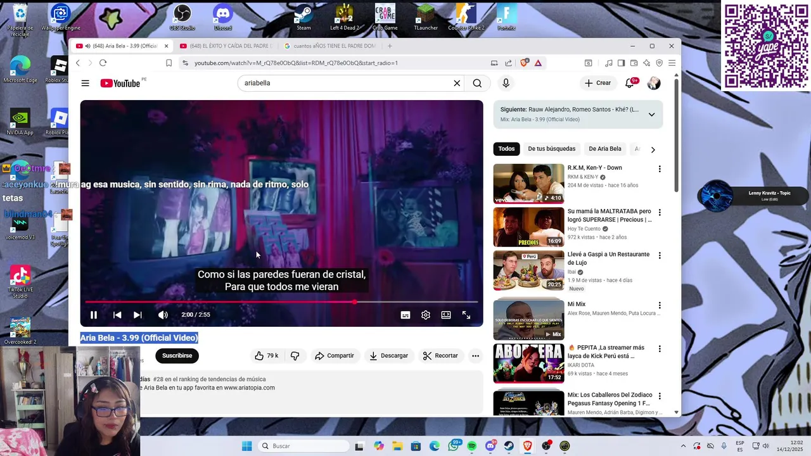The height and width of the screenshot is (456, 811).
Task: Mute the video player volume
Action: [163, 315]
